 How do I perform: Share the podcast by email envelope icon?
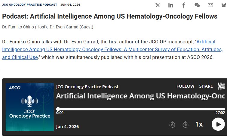210,5
